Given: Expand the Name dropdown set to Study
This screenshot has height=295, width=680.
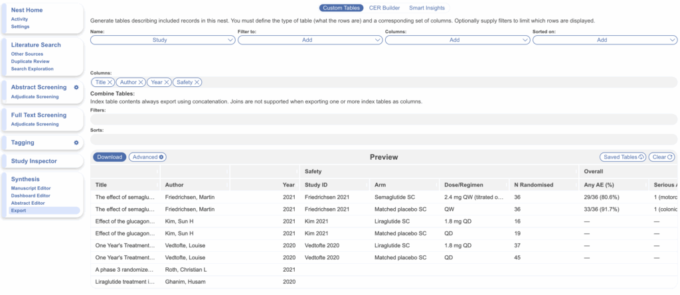Looking at the screenshot, I should click(x=163, y=40).
